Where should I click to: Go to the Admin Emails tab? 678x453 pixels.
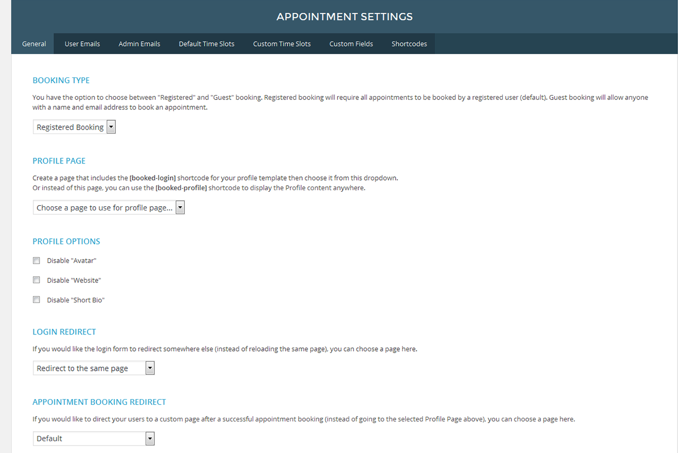coord(139,44)
